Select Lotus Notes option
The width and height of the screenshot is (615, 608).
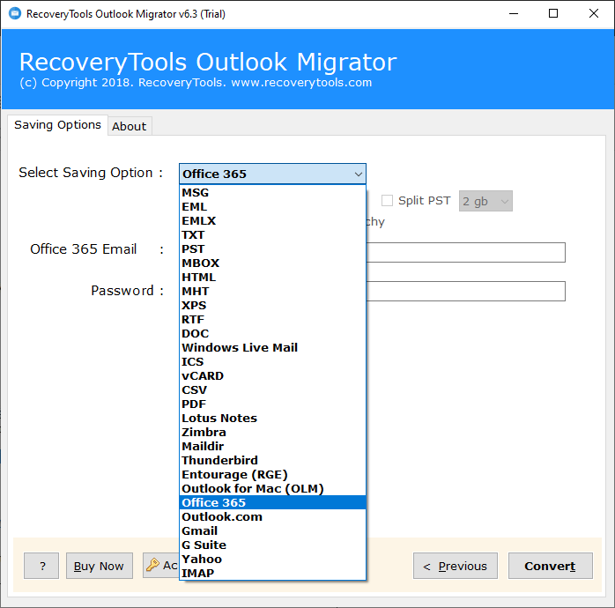pyautogui.click(x=272, y=419)
